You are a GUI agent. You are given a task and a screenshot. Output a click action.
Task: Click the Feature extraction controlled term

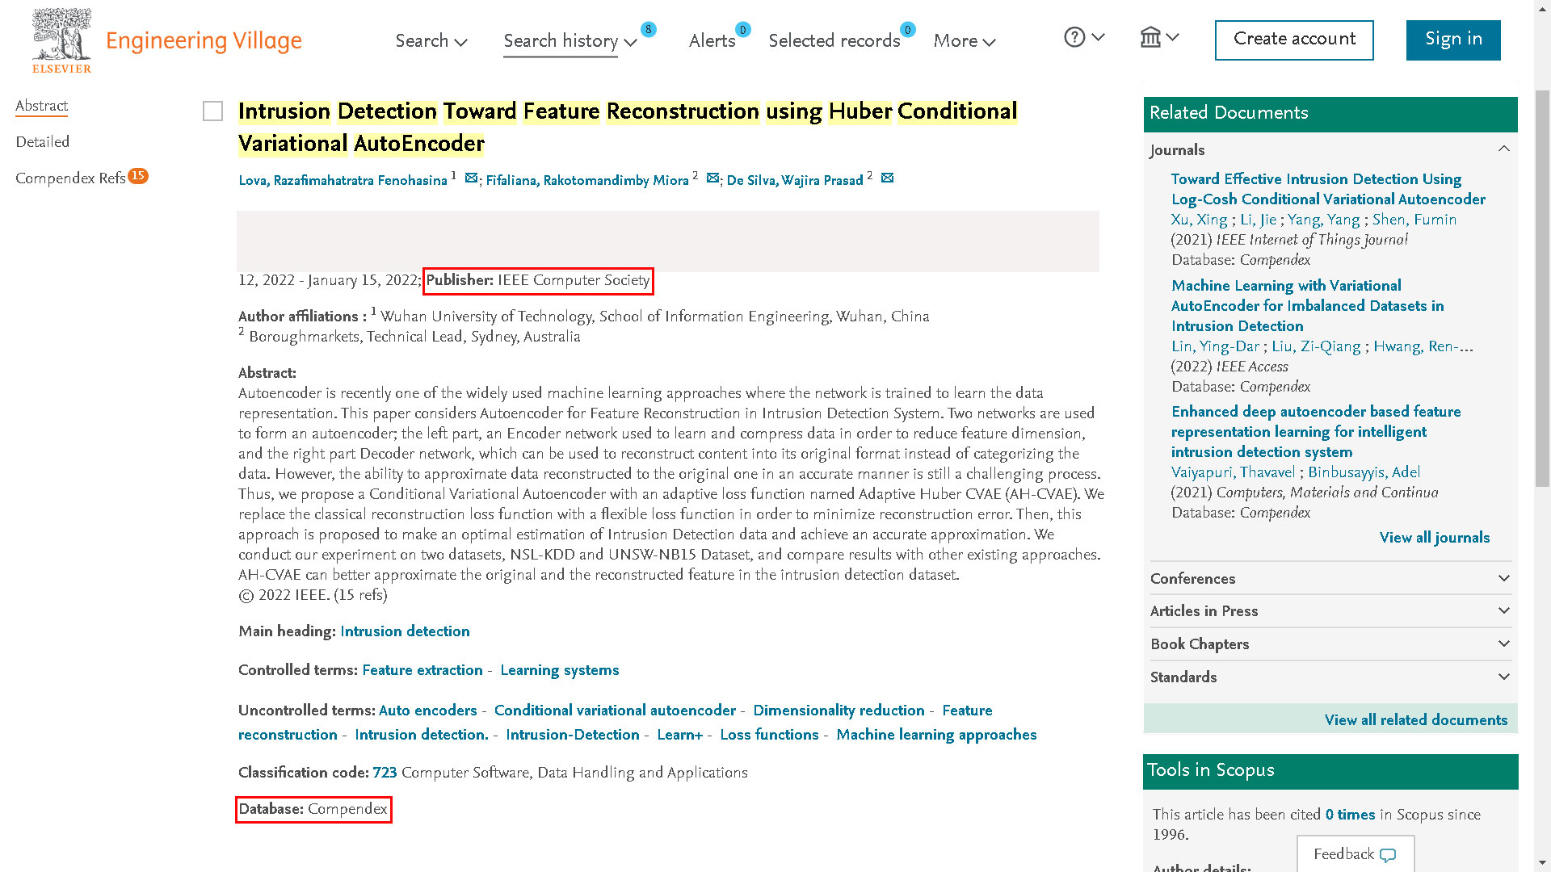click(x=422, y=670)
